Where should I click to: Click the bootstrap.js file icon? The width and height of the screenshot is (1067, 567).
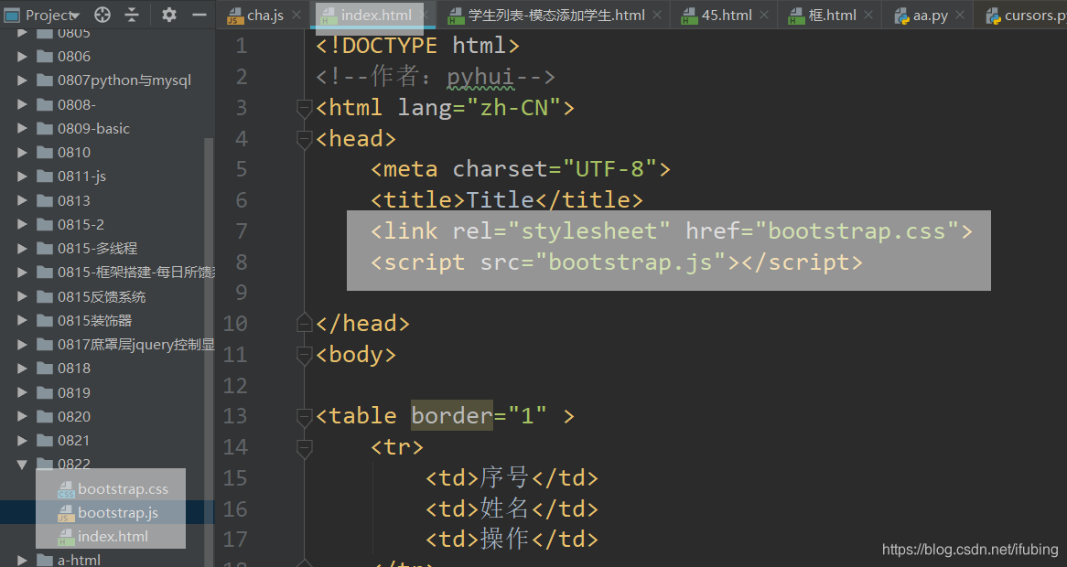pos(66,513)
